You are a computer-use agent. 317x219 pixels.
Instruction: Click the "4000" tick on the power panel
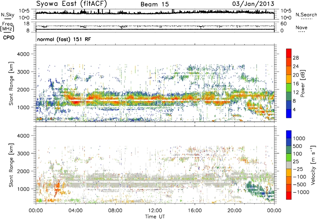(23, 54)
